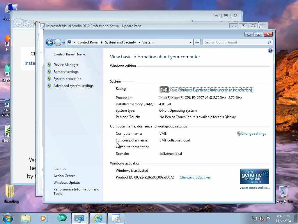Select the Branding folder on desktop
This screenshot has width=298, height=224.
(x=11, y=194)
